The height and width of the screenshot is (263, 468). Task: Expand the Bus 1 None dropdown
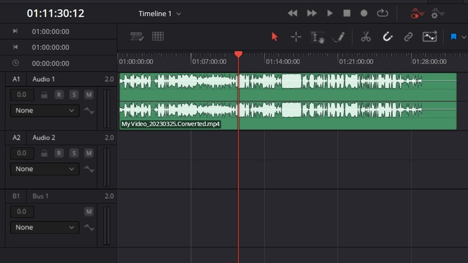point(44,228)
